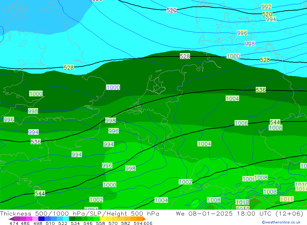Click the legend value 534
This screenshot has height=225, width=307.
point(75,223)
